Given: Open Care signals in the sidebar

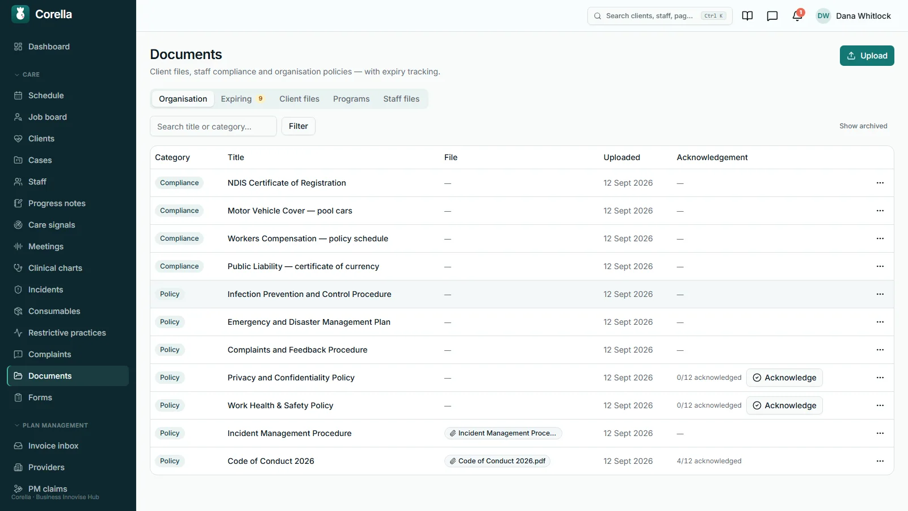Looking at the screenshot, I should point(68,225).
